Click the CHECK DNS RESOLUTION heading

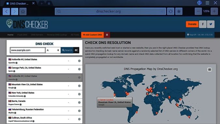[x=108, y=43]
